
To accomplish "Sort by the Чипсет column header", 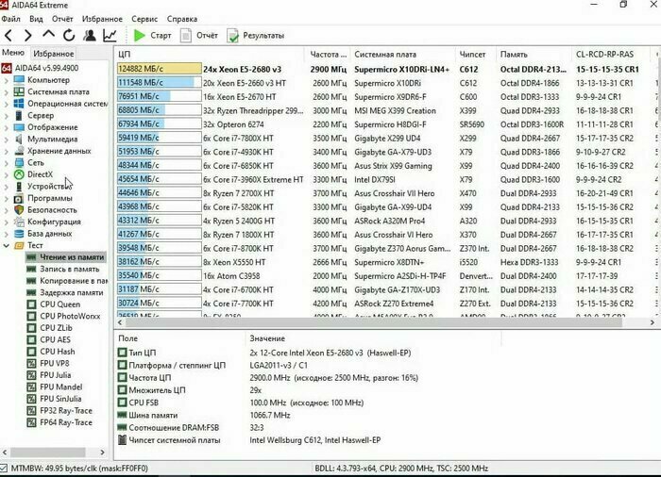I will [x=476, y=55].
